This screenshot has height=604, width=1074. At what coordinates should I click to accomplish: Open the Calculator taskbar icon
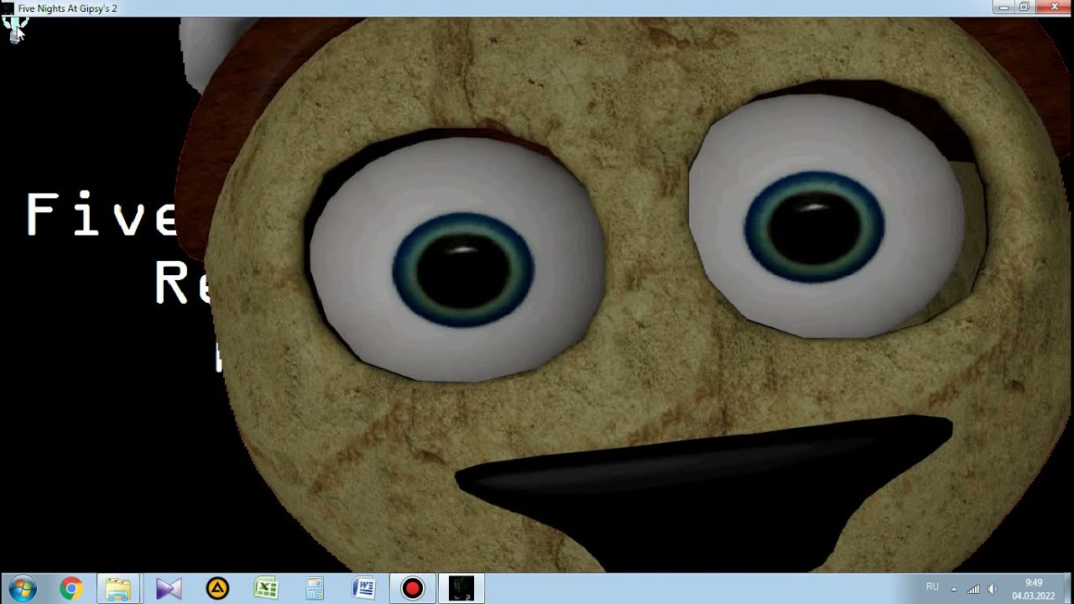pos(315,589)
